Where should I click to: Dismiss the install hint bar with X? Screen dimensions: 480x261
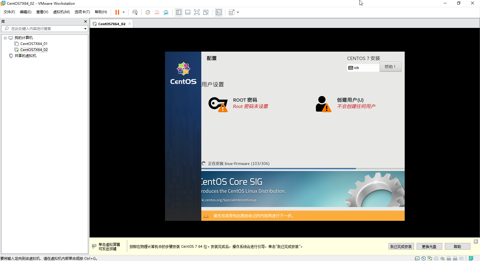[x=476, y=241]
